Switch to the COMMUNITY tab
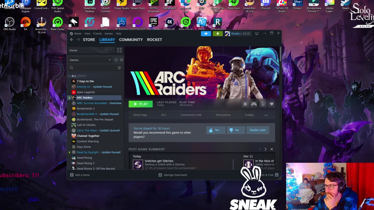This screenshot has height=210, width=374. [131, 40]
